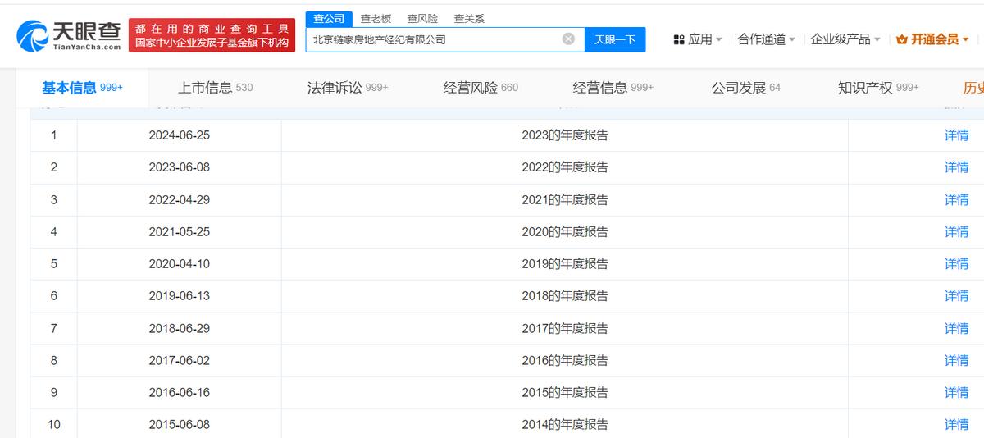Click the 2020的年度报告 cell
Screen dimensions: 984x438
coord(565,232)
